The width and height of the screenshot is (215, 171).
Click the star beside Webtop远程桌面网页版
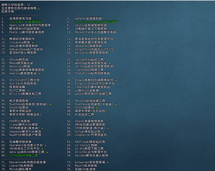click(x=110, y=63)
